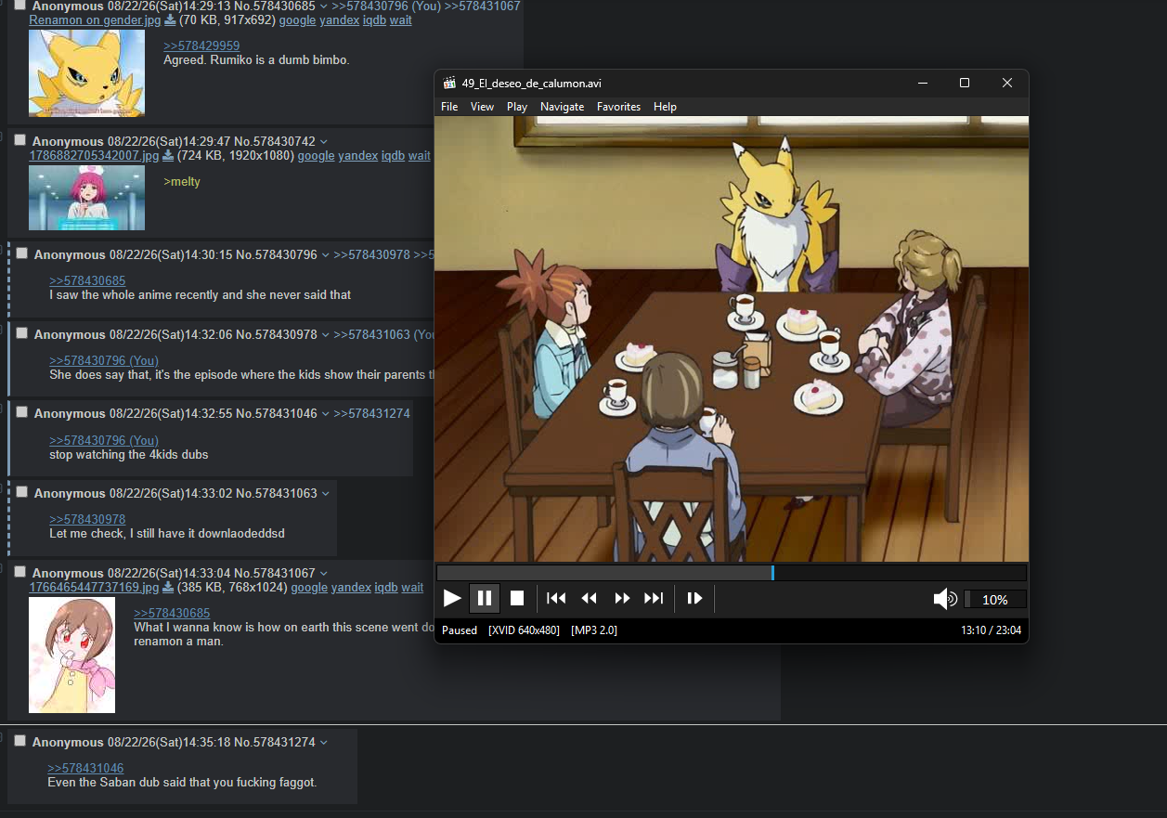This screenshot has height=818, width=1167.
Task: Check the box for post No.578430685
Action: click(x=20, y=5)
